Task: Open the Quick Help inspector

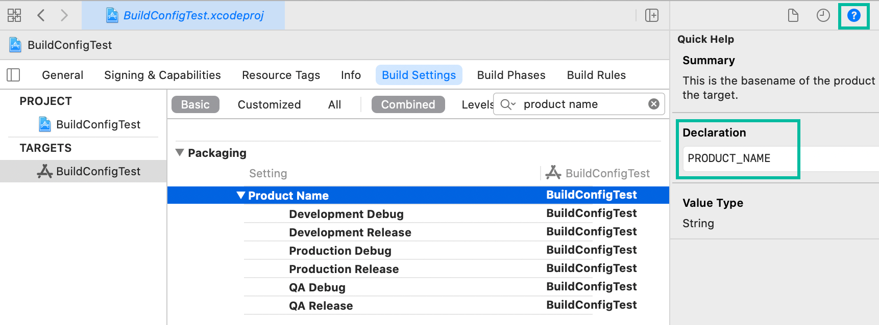Action: point(853,15)
